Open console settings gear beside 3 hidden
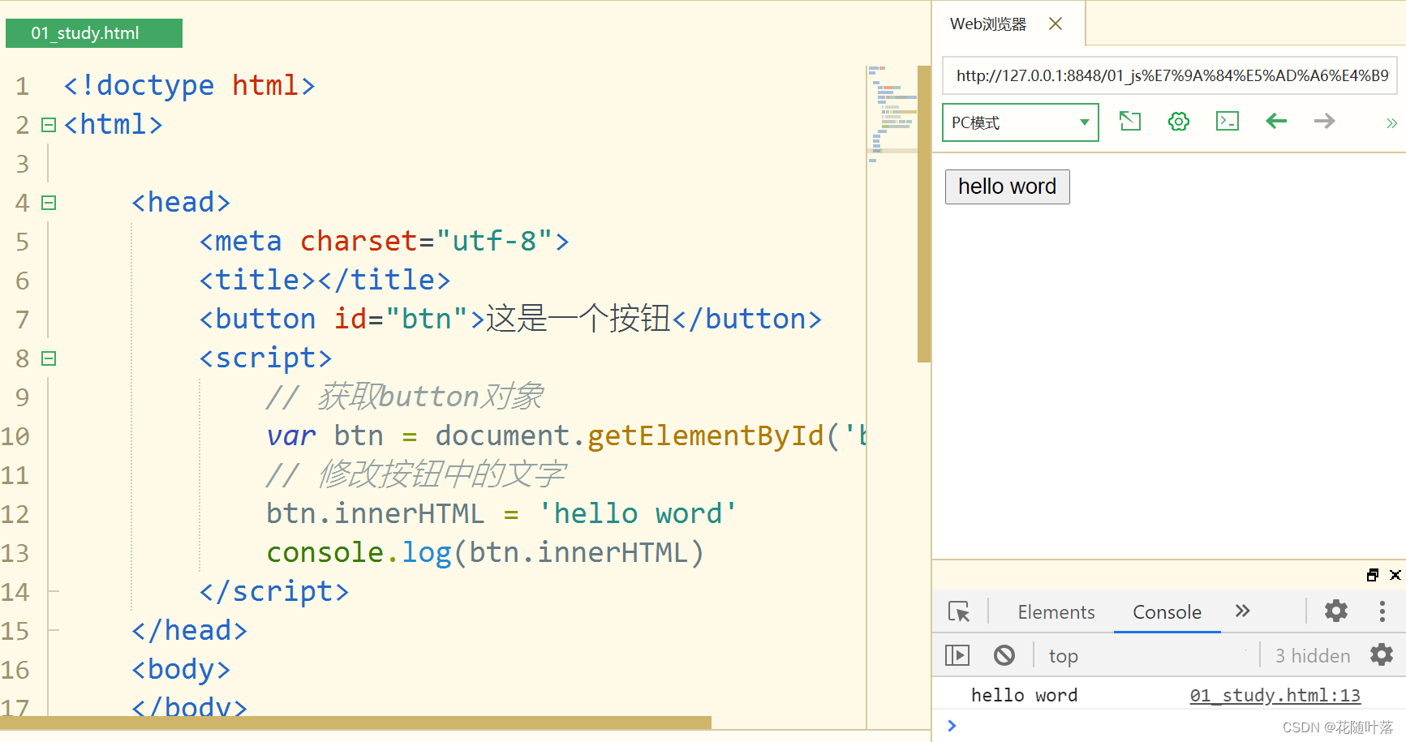Screen dimensions: 1406x742 pyautogui.click(x=1382, y=654)
